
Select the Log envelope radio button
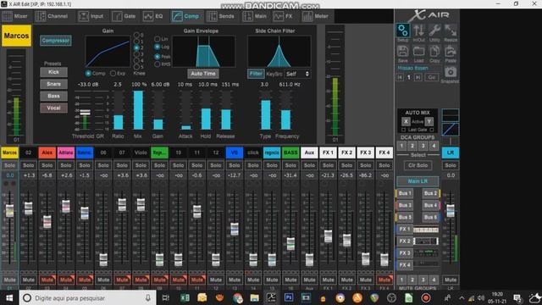tap(158, 47)
